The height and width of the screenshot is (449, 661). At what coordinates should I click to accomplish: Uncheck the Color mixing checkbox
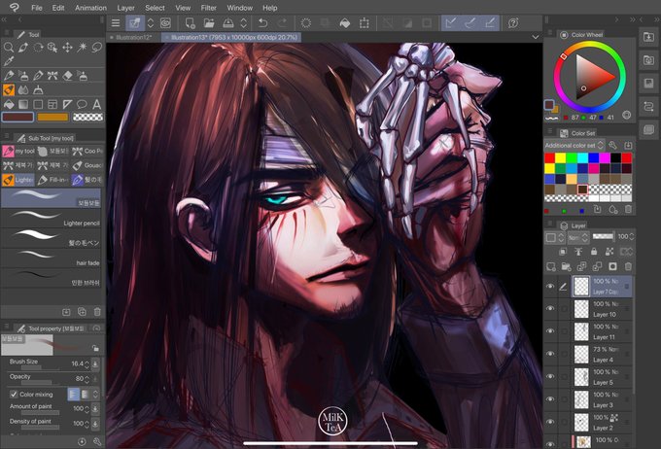click(14, 395)
